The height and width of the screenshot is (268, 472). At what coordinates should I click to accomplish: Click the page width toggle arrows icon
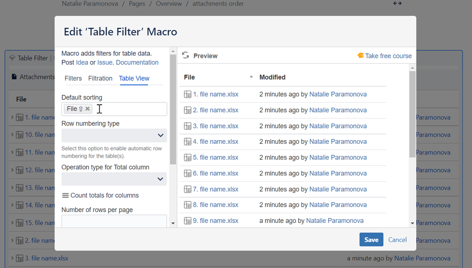pos(397,3)
